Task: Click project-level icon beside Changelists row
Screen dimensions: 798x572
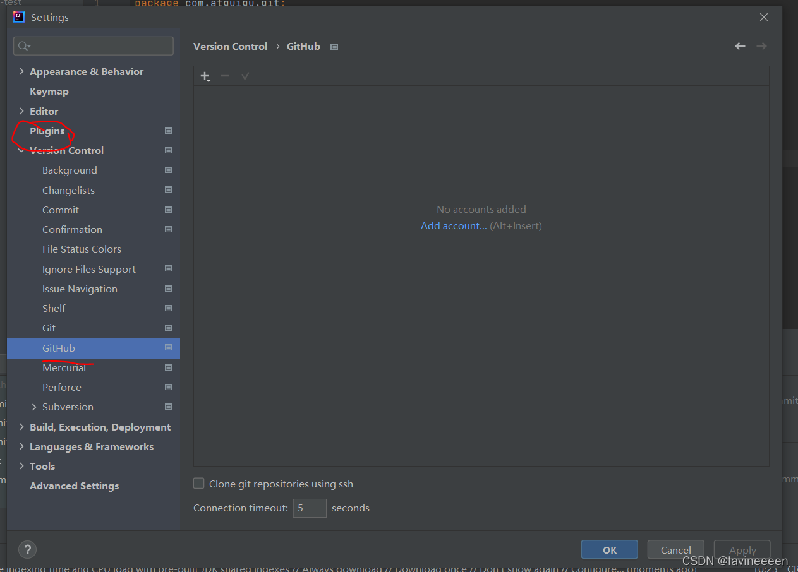Action: [168, 189]
